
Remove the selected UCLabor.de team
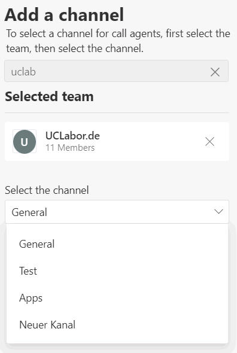pos(209,142)
